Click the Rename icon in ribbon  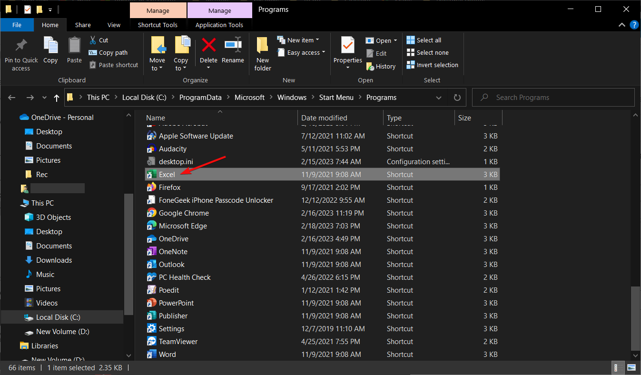(x=233, y=45)
